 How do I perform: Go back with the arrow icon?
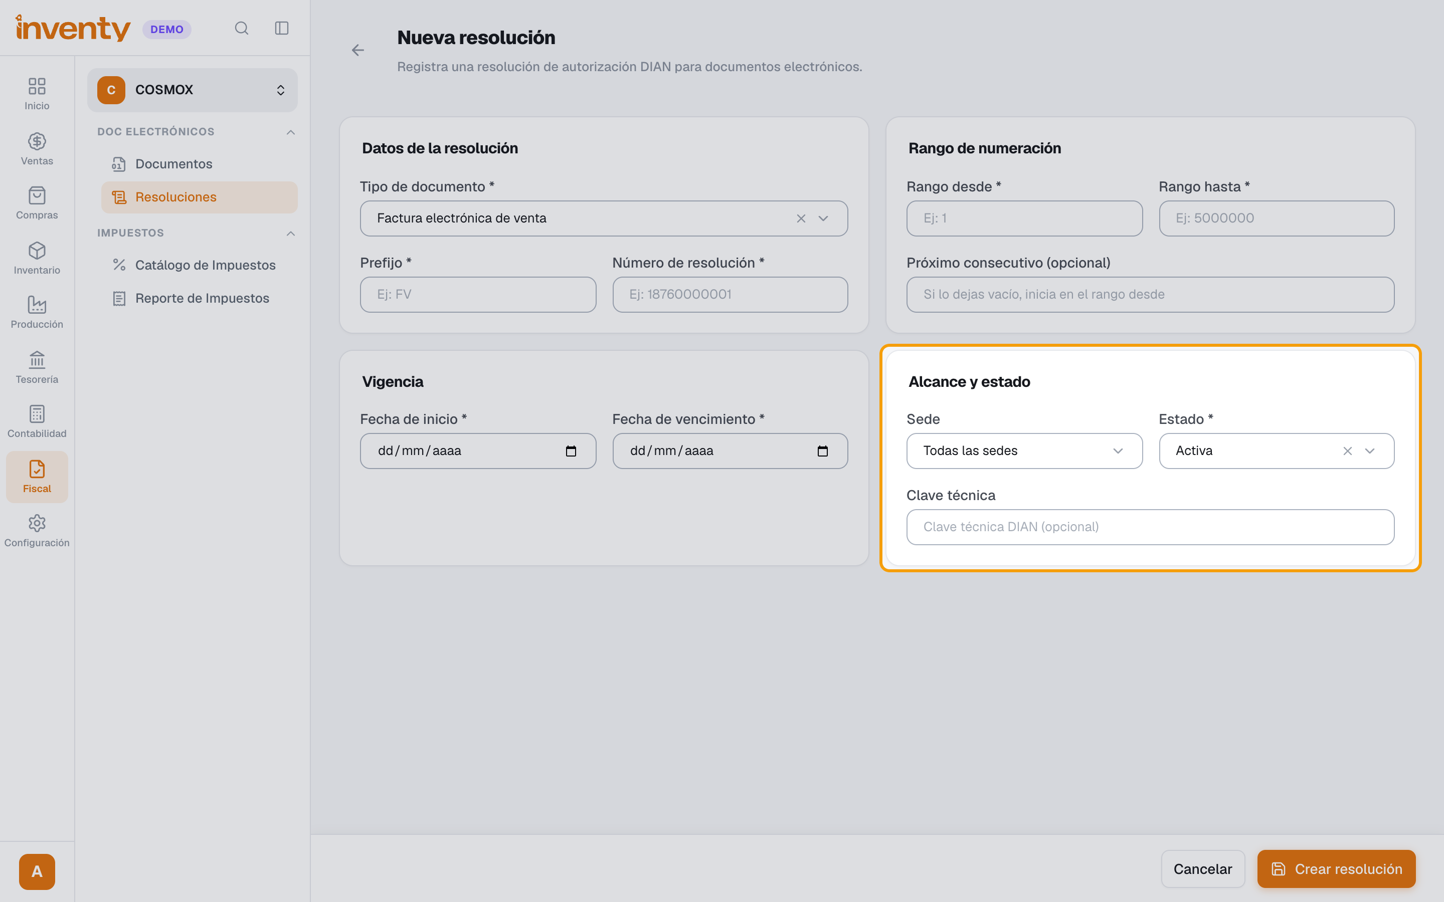click(x=358, y=51)
